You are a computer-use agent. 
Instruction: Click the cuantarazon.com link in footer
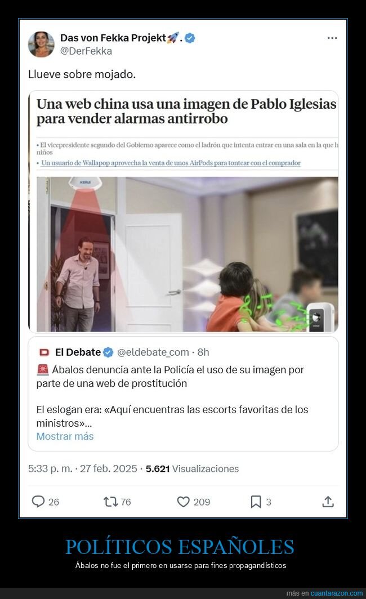pos(336,593)
